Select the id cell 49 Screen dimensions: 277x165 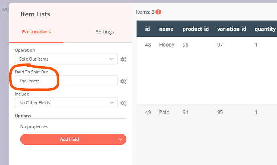[x=148, y=112]
